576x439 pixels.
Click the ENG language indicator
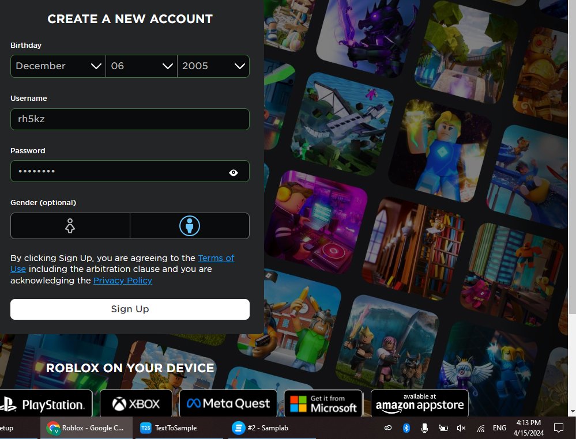click(499, 428)
